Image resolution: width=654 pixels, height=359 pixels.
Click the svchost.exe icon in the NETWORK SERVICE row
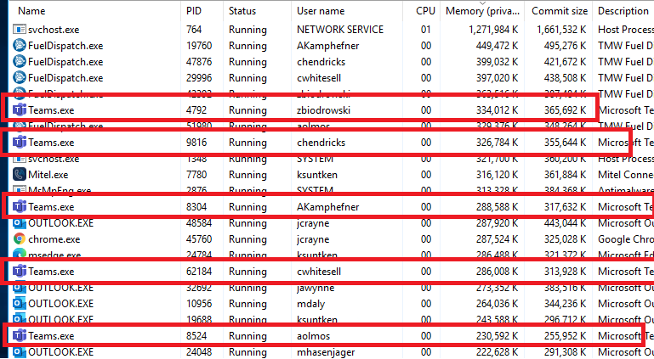click(x=20, y=30)
